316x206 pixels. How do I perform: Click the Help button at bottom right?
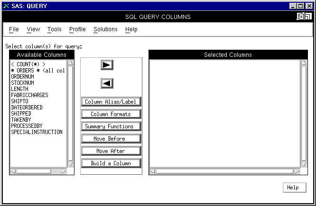[293, 188]
